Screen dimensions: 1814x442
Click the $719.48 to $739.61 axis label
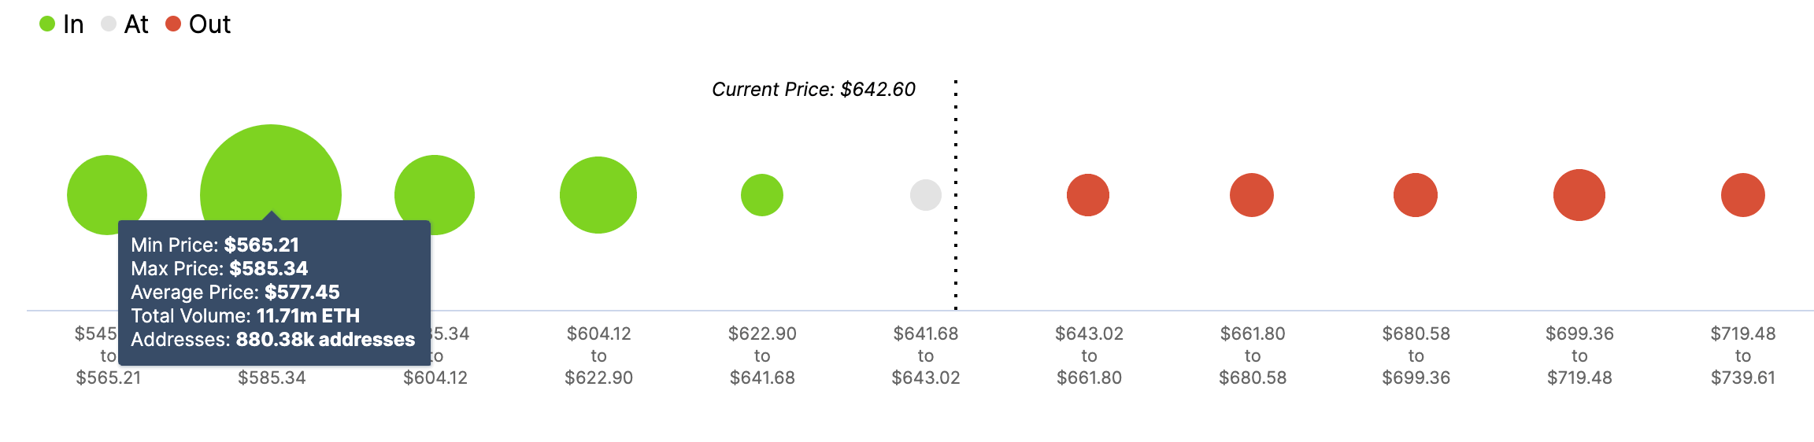pyautogui.click(x=1743, y=355)
